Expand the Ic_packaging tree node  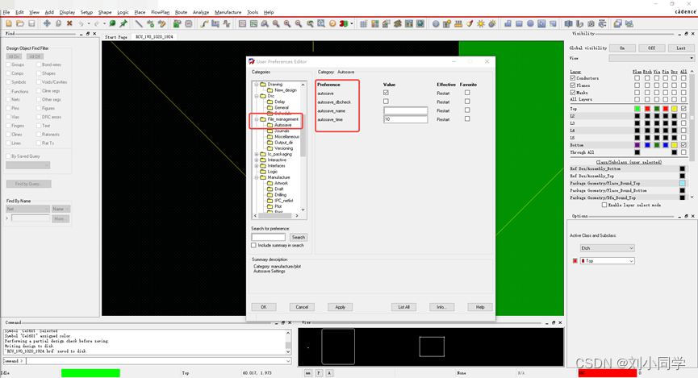coord(257,154)
